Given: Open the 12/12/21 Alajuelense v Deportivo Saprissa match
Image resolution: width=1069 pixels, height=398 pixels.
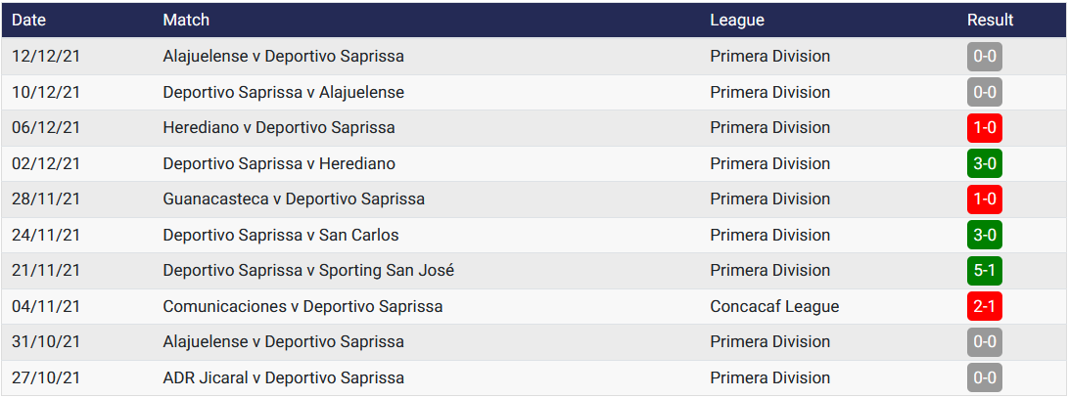Looking at the screenshot, I should click(x=283, y=57).
